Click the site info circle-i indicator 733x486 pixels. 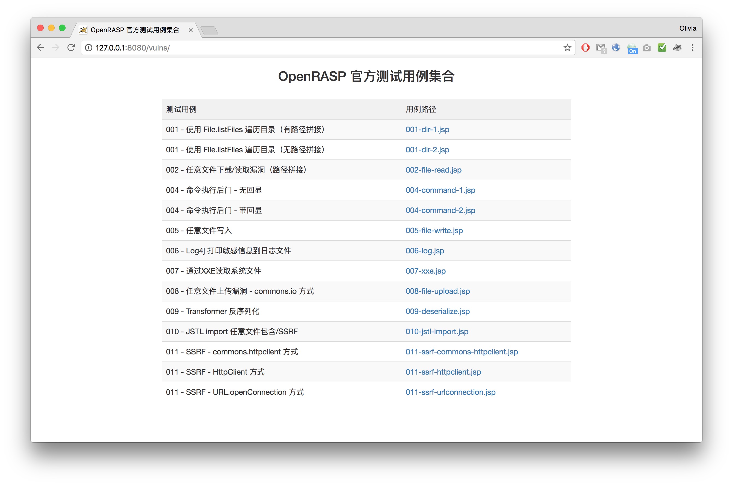click(x=88, y=48)
